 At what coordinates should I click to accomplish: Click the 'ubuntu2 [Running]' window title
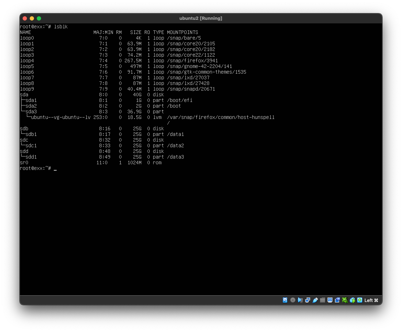pyautogui.click(x=201, y=18)
